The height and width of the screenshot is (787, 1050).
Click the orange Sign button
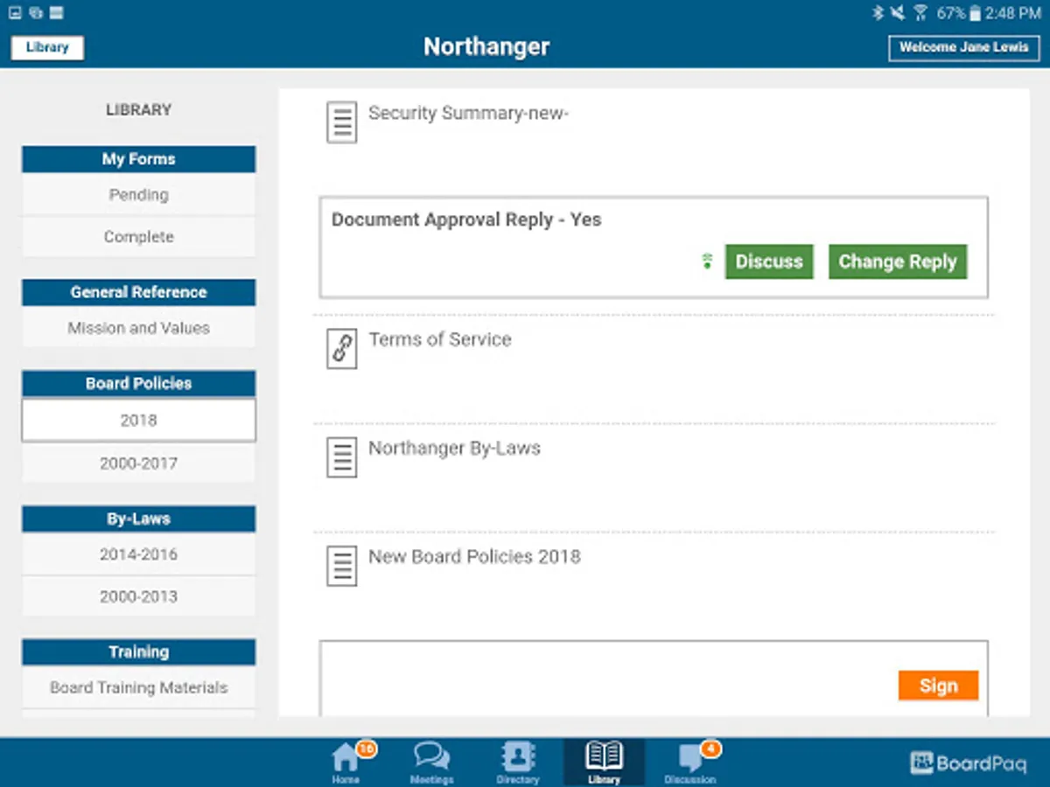click(938, 686)
